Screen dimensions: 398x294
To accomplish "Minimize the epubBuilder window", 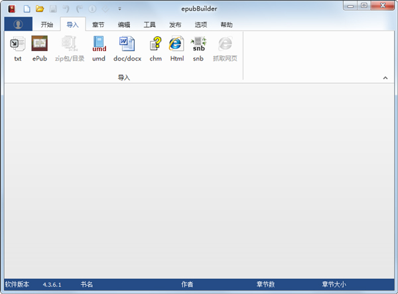I will coord(350,5).
